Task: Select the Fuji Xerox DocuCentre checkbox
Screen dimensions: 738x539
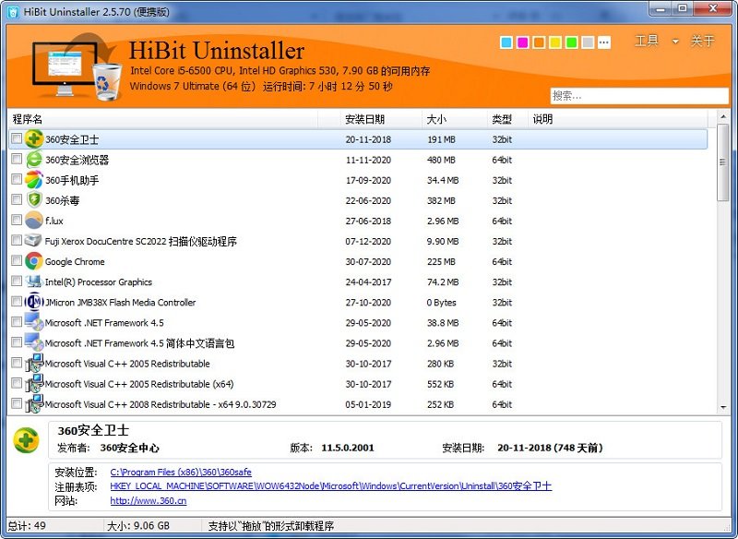Action: 17,240
